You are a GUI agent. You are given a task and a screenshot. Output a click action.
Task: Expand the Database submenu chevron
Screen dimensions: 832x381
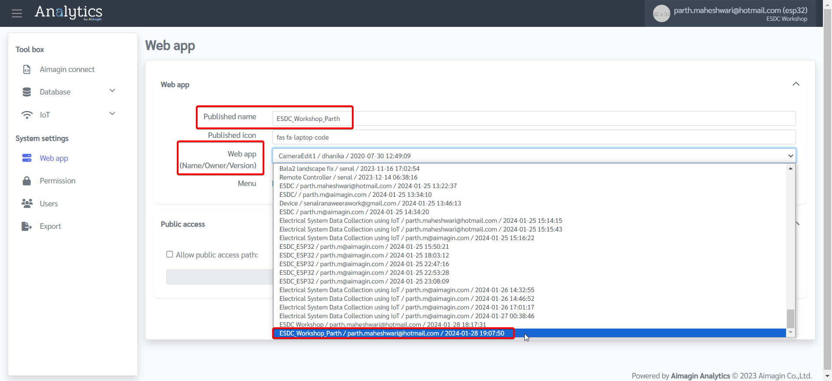(x=112, y=91)
